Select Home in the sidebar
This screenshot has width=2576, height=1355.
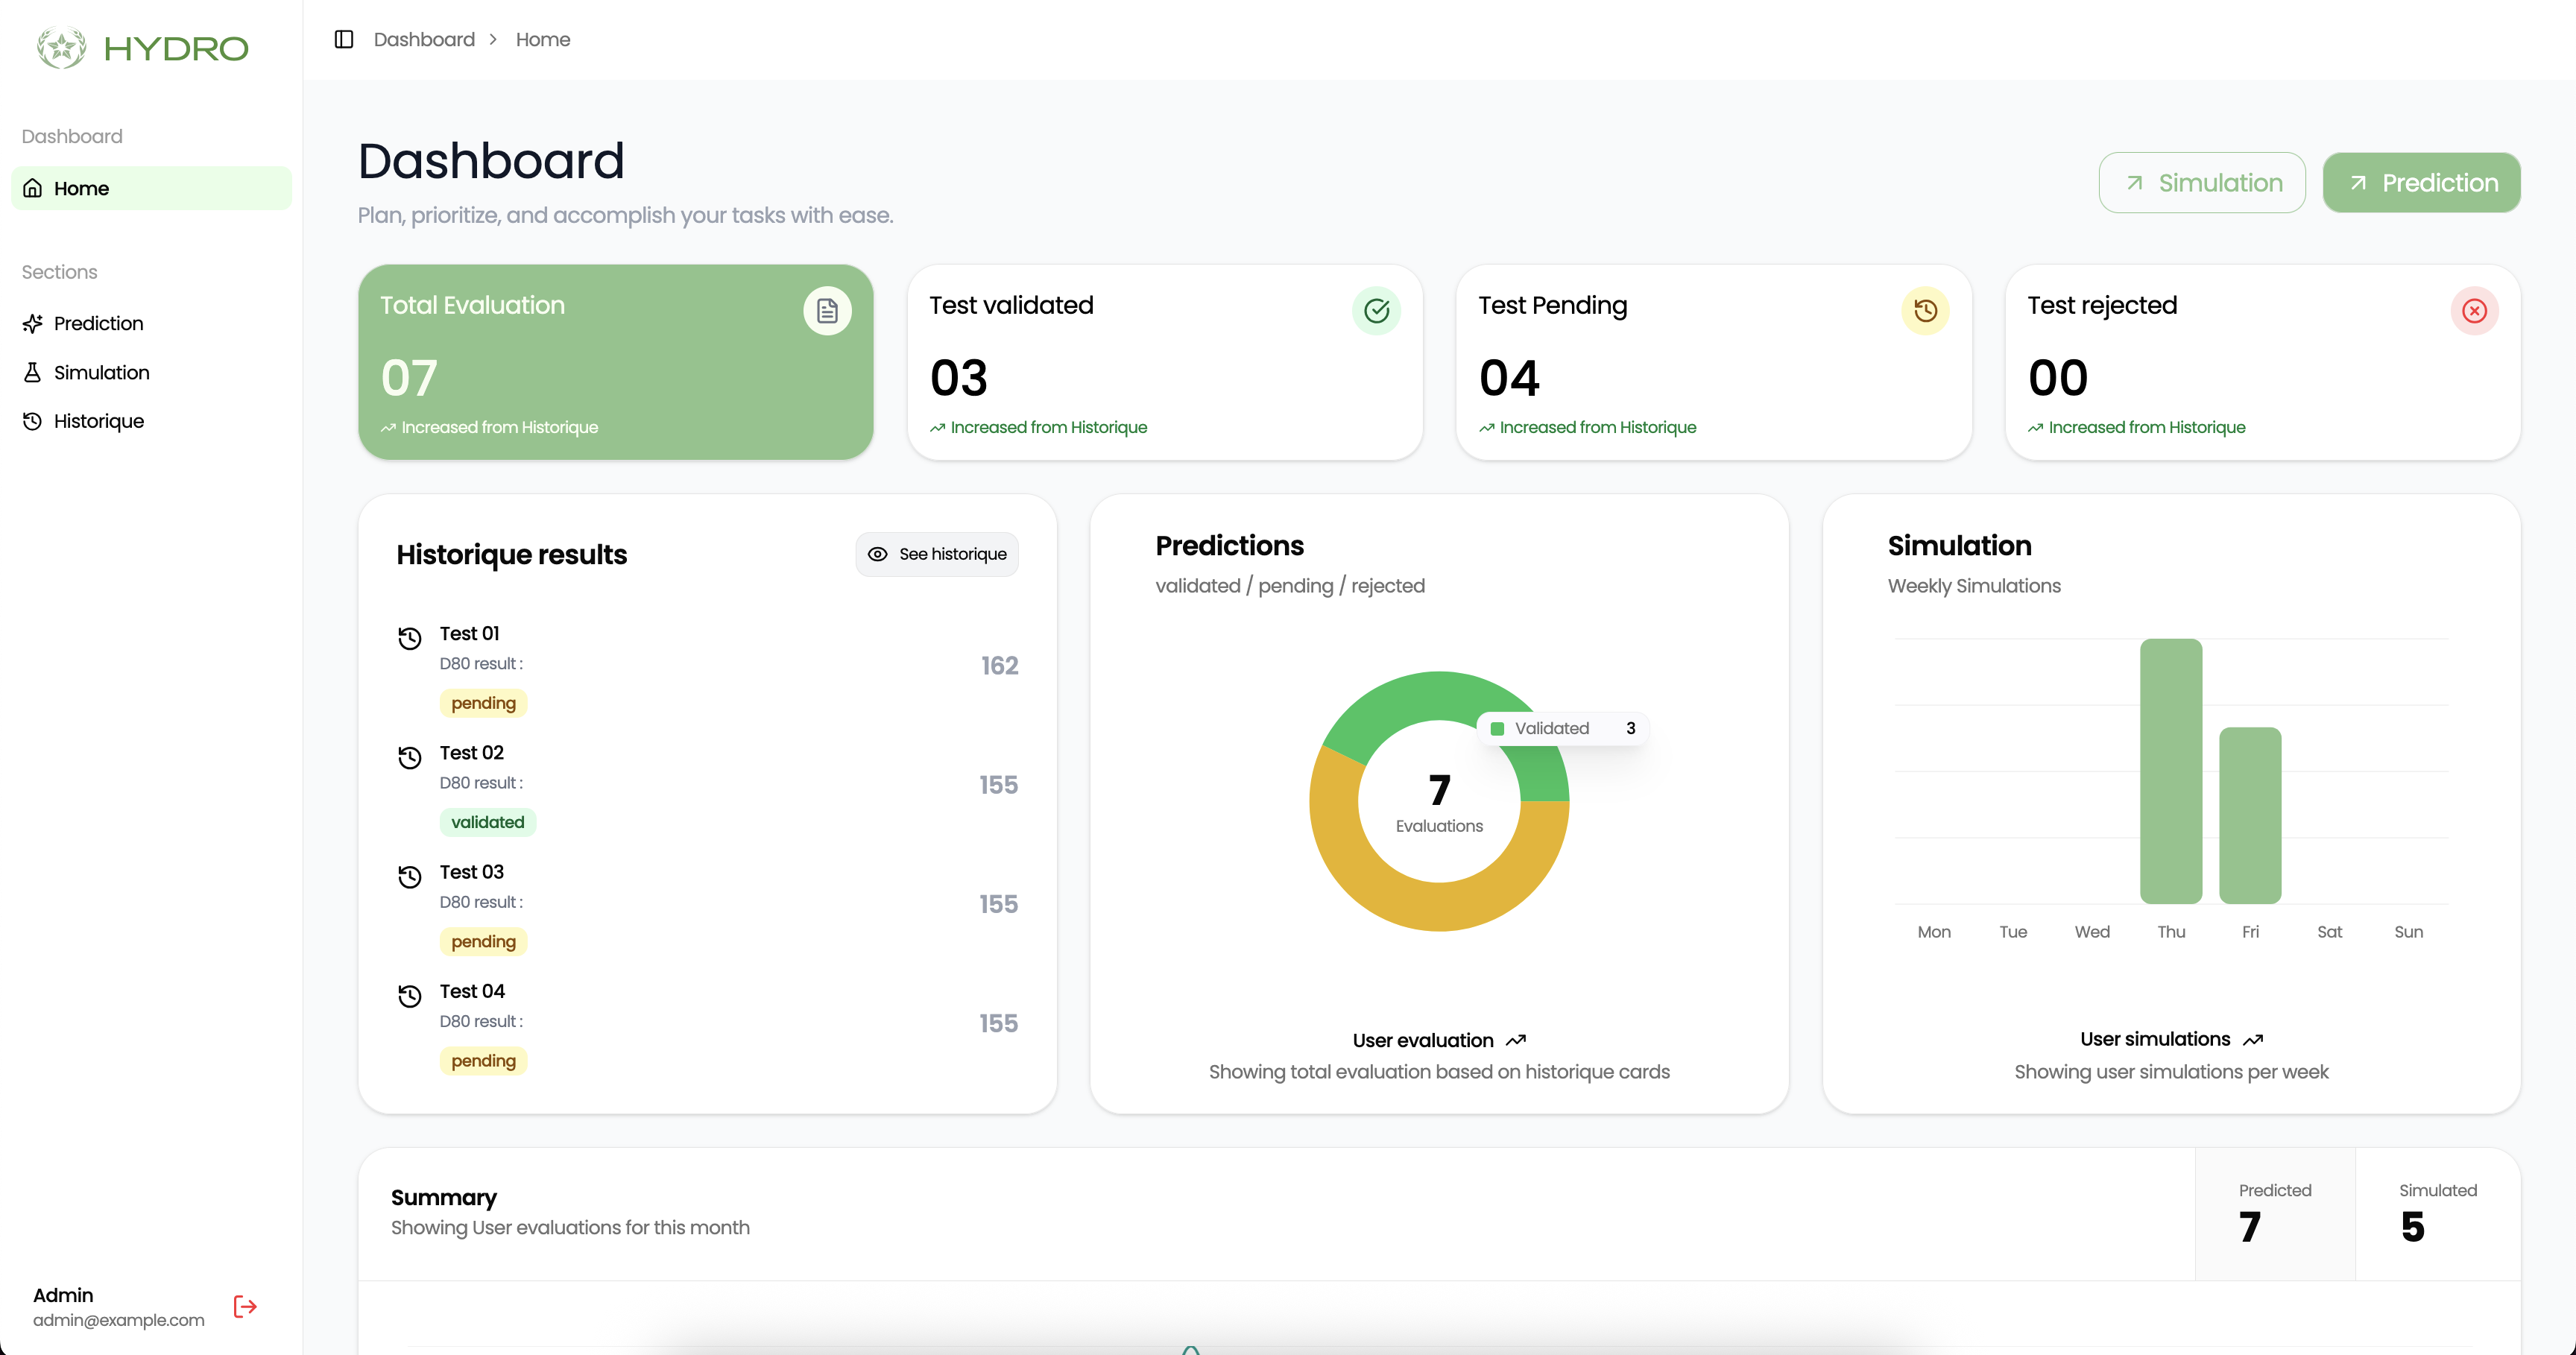click(81, 188)
